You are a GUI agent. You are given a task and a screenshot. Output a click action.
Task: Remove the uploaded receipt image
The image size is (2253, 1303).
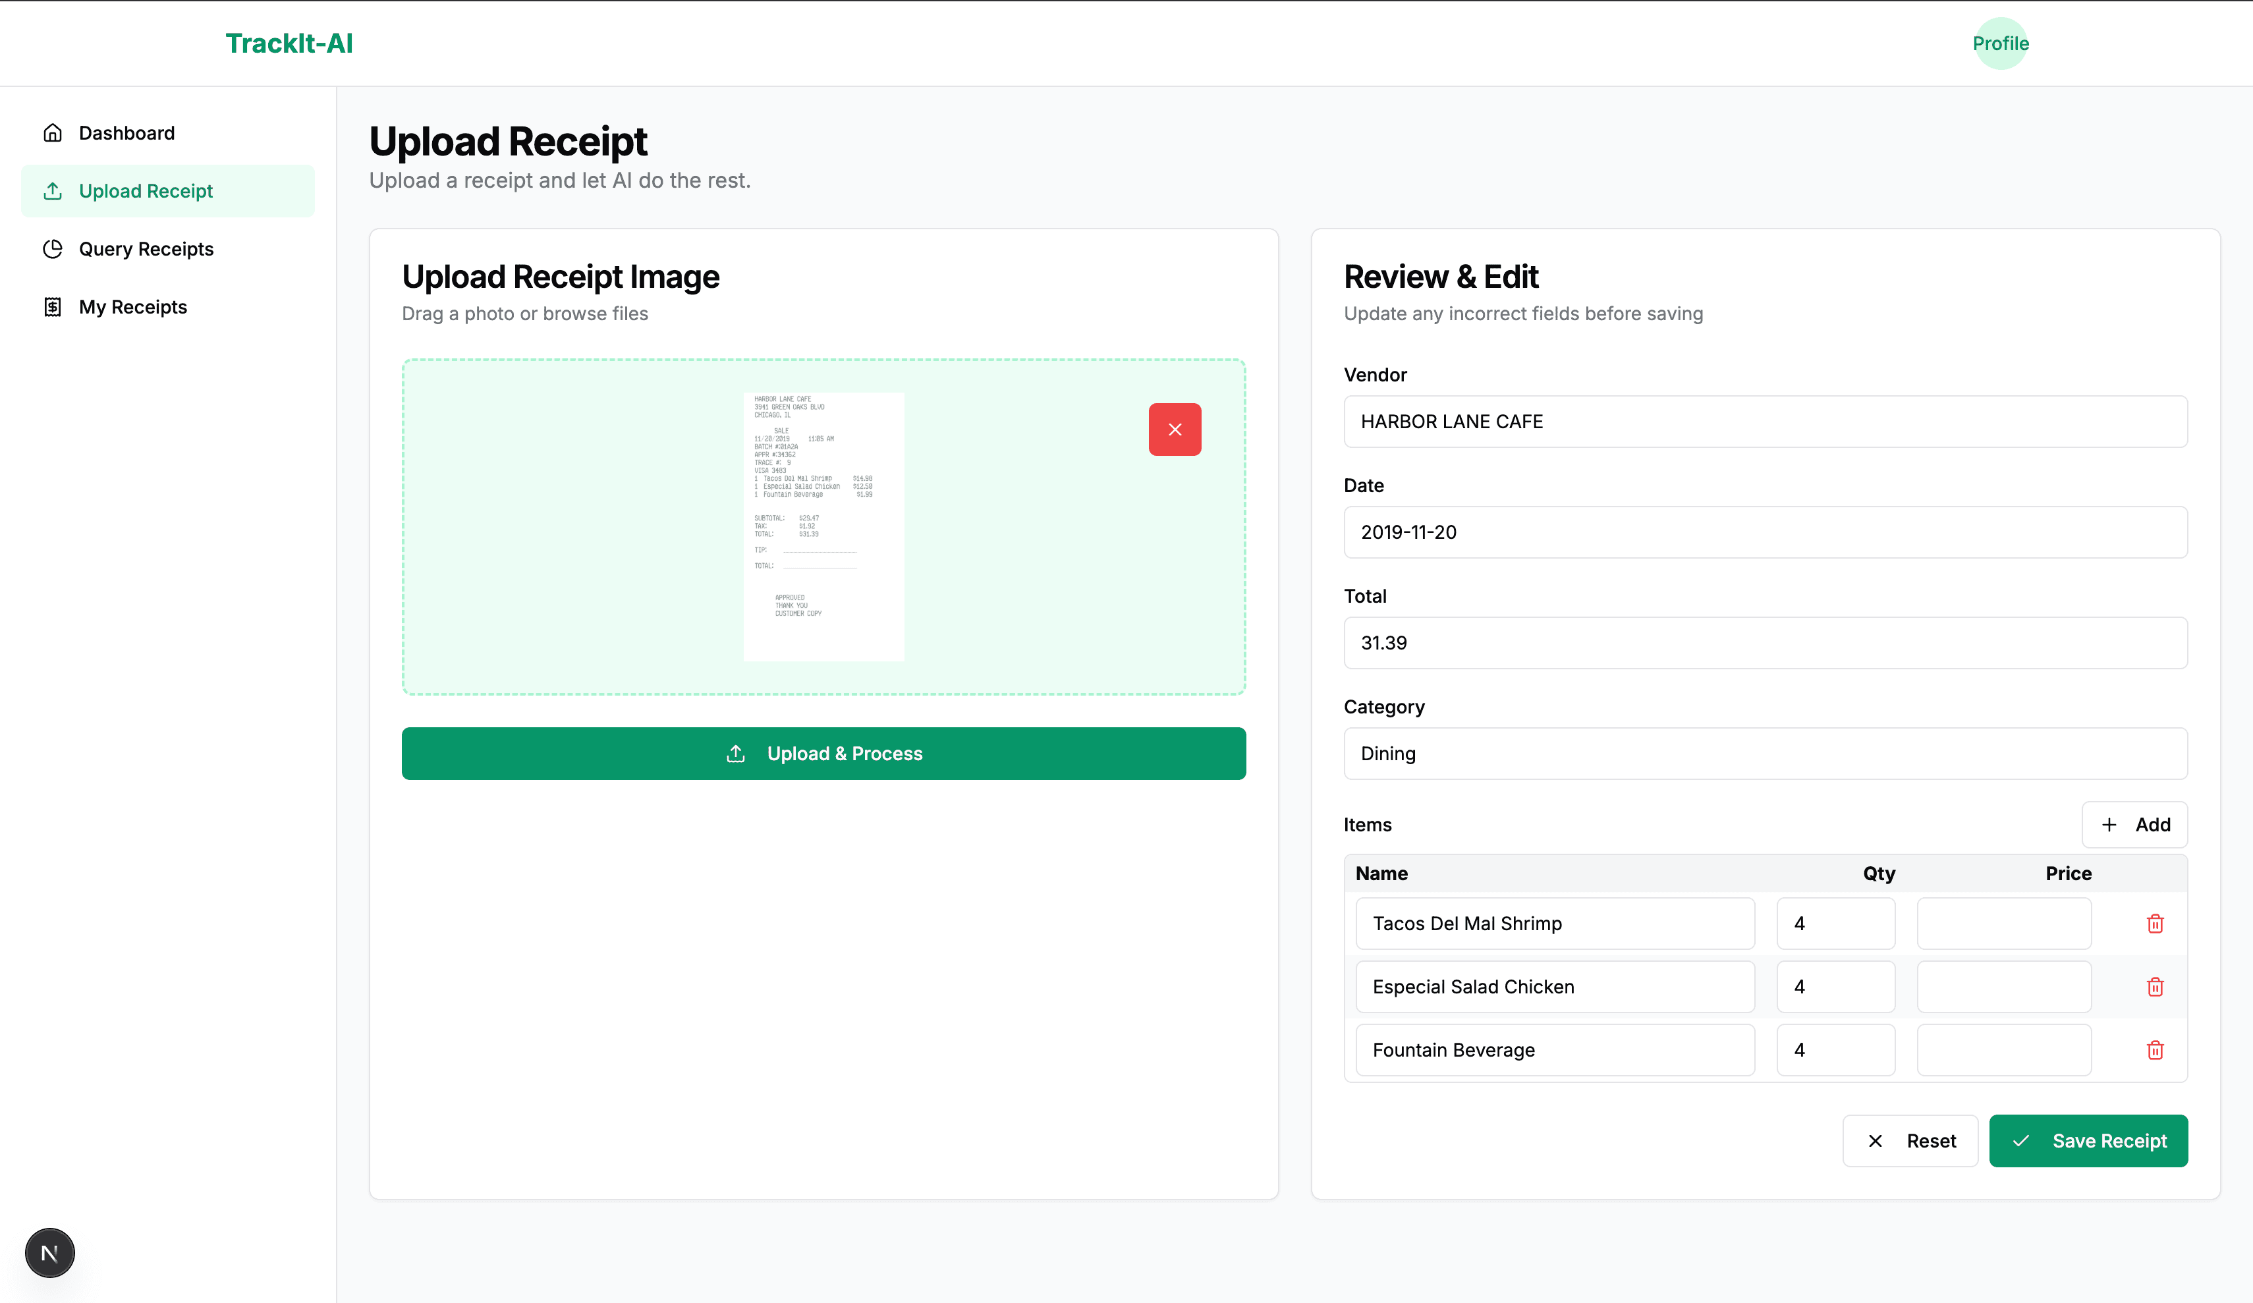[1175, 430]
